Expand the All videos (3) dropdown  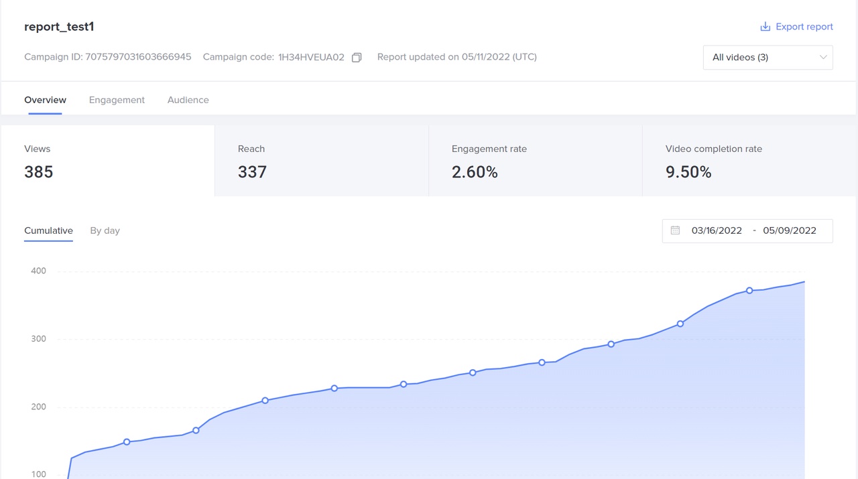point(767,58)
